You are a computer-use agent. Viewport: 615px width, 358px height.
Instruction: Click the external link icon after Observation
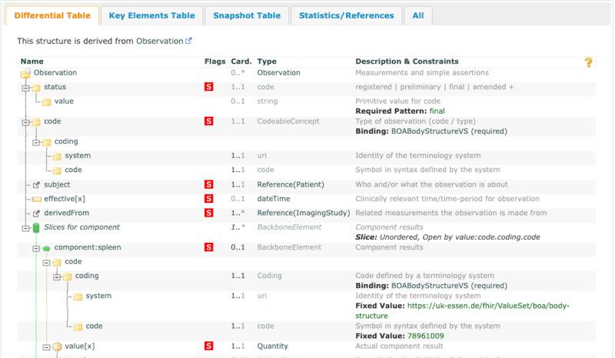189,41
